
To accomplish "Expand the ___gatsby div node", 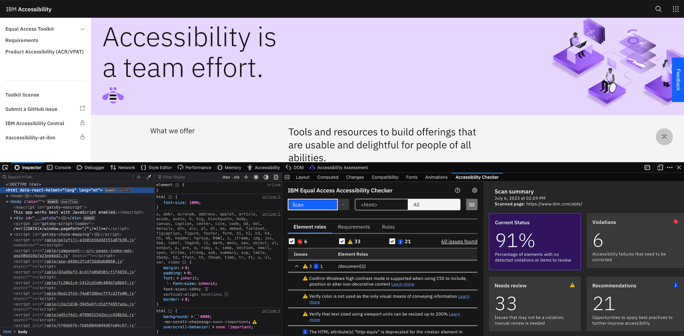I will (11, 218).
